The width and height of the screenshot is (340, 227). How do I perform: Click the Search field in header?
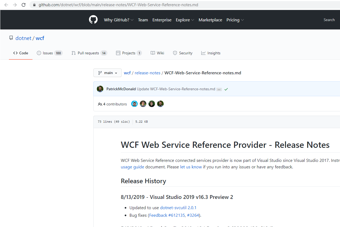329,20
